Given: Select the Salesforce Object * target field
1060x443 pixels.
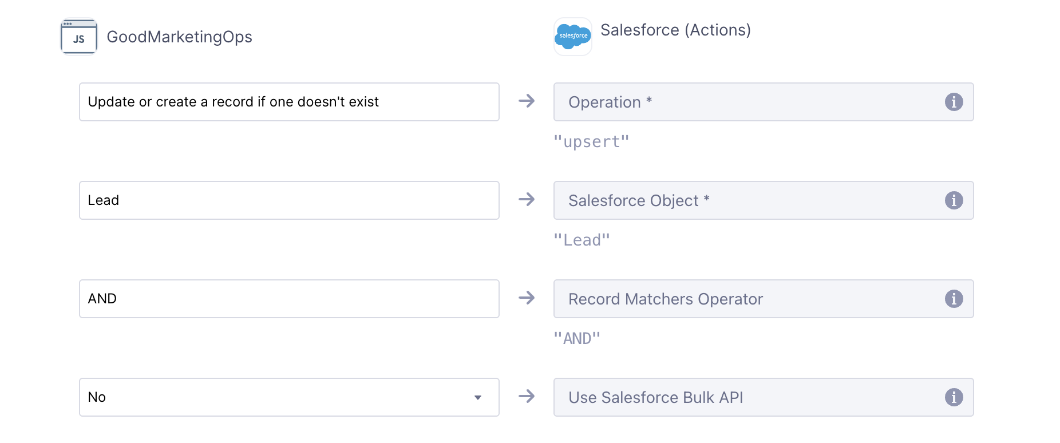Looking at the screenshot, I should 764,200.
